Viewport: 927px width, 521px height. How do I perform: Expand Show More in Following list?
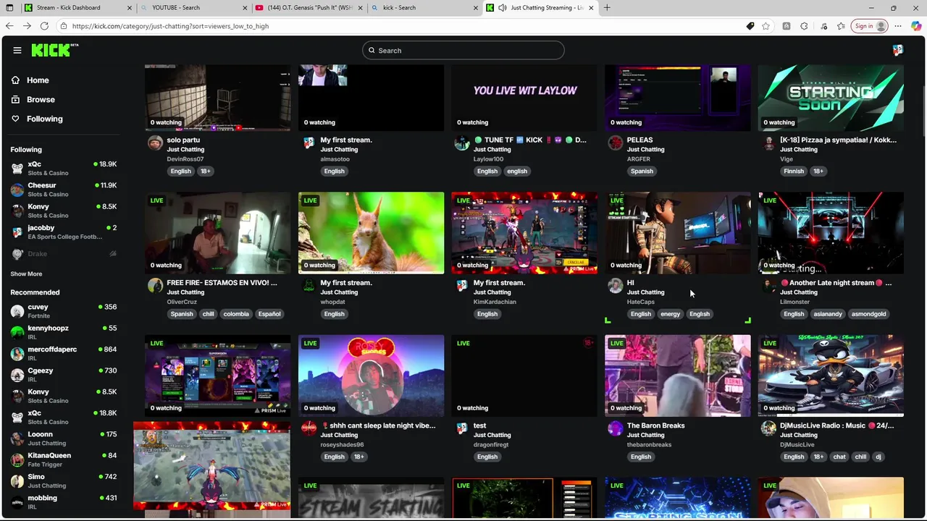tap(26, 274)
